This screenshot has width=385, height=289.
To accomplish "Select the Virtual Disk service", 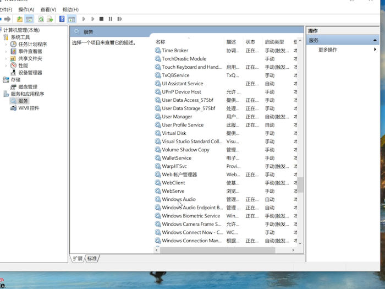I will (226, 133).
